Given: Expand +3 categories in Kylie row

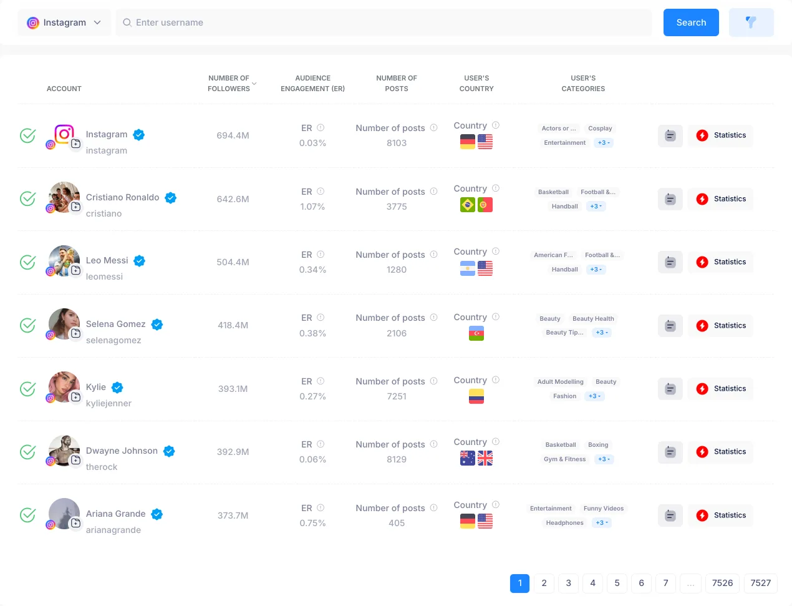Looking at the screenshot, I should tap(595, 396).
